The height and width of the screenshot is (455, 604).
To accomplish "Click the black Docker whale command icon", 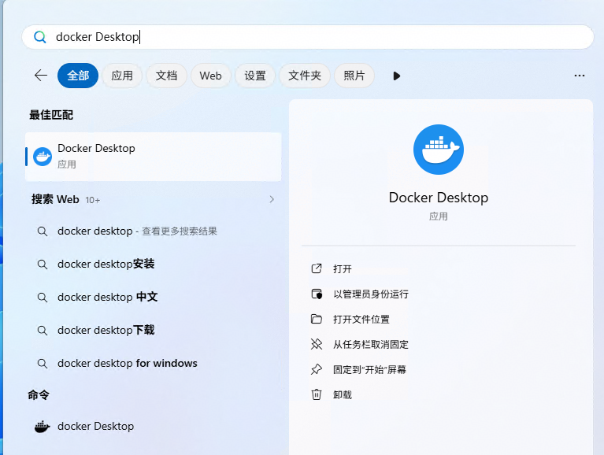I will (x=42, y=427).
